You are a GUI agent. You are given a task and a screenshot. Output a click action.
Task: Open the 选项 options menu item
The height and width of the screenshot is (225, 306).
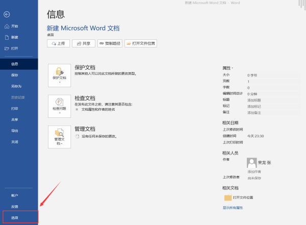(x=15, y=218)
